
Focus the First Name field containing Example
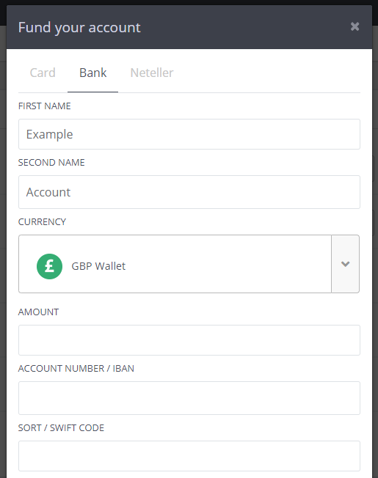[189, 134]
